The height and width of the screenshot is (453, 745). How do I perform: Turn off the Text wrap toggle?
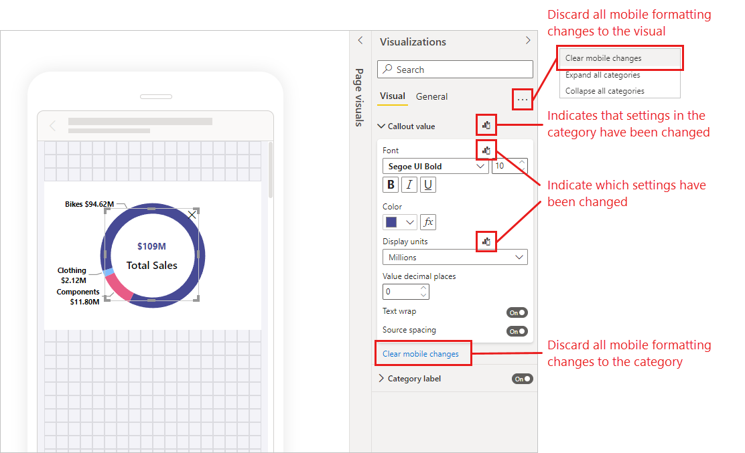(517, 312)
